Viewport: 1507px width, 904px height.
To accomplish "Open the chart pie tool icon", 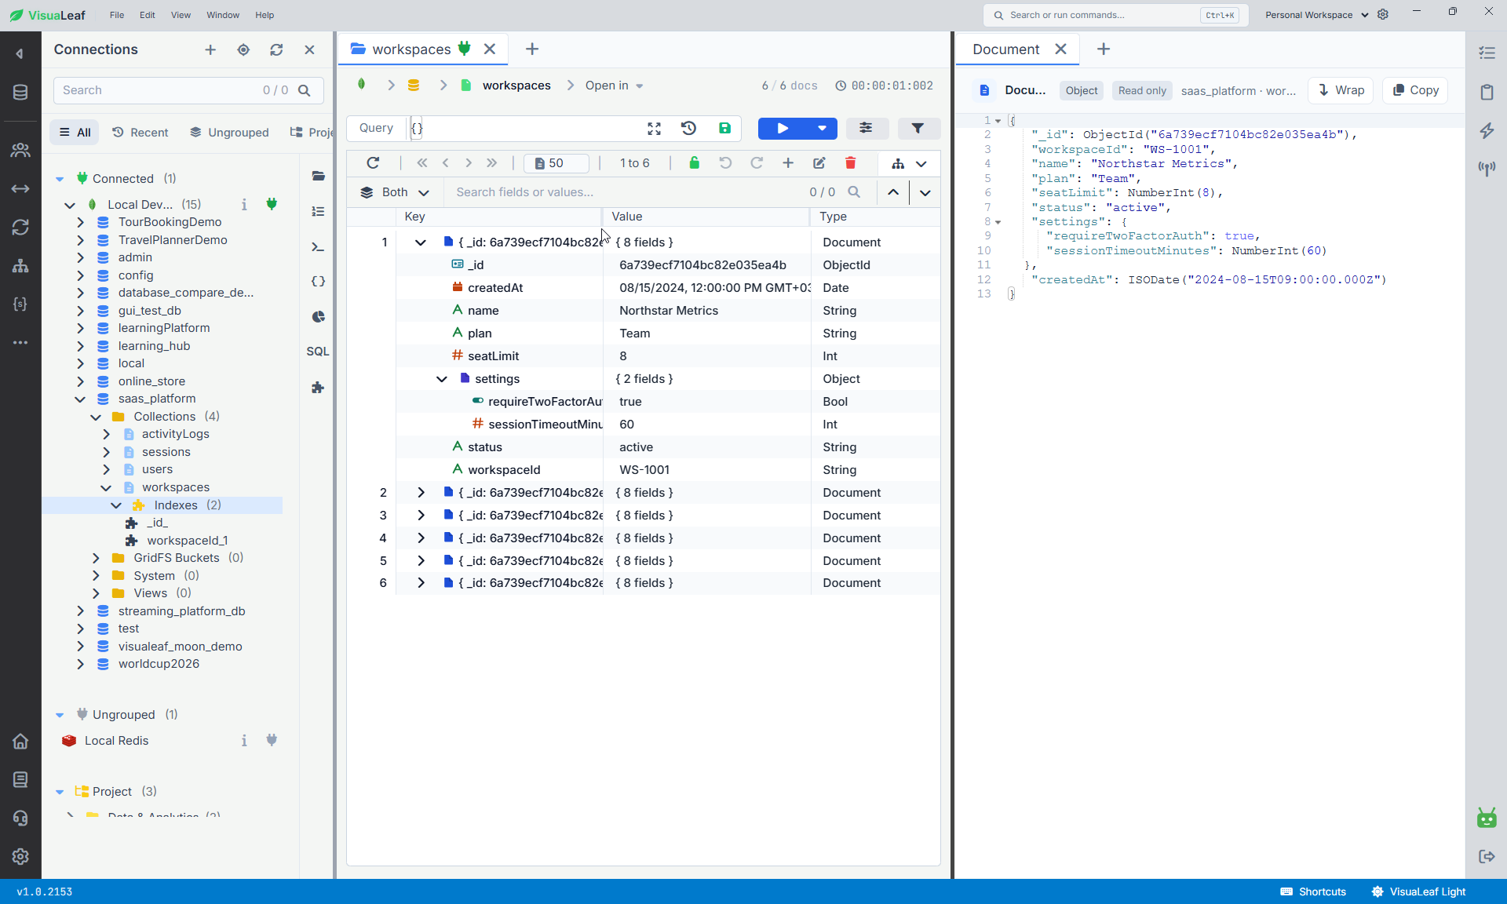I will point(318,317).
